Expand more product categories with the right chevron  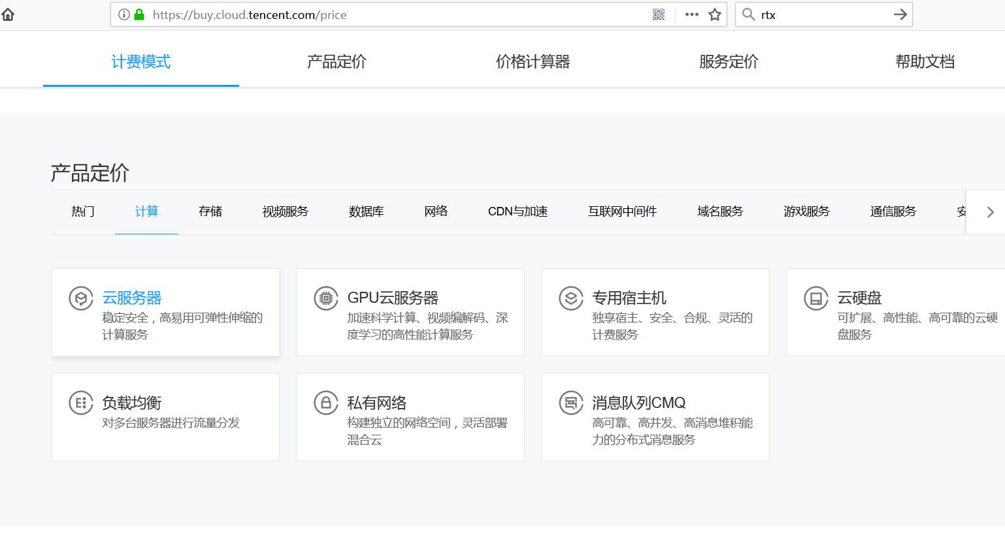pyautogui.click(x=991, y=211)
